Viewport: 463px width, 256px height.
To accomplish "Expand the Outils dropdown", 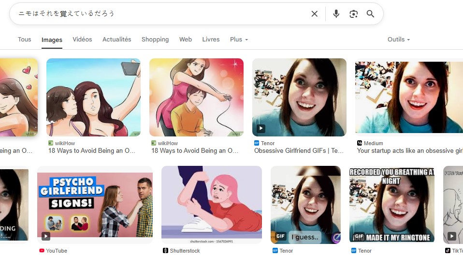I will (399, 40).
